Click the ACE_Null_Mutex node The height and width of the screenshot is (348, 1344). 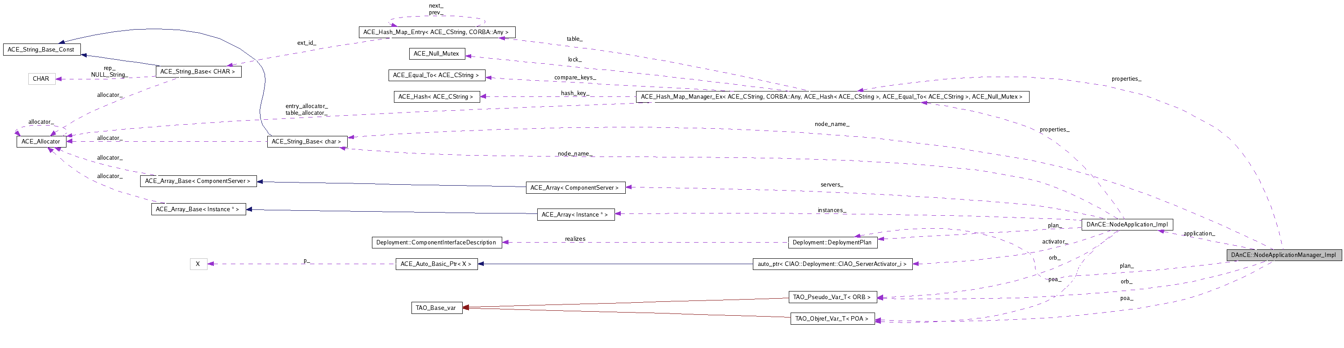(437, 54)
